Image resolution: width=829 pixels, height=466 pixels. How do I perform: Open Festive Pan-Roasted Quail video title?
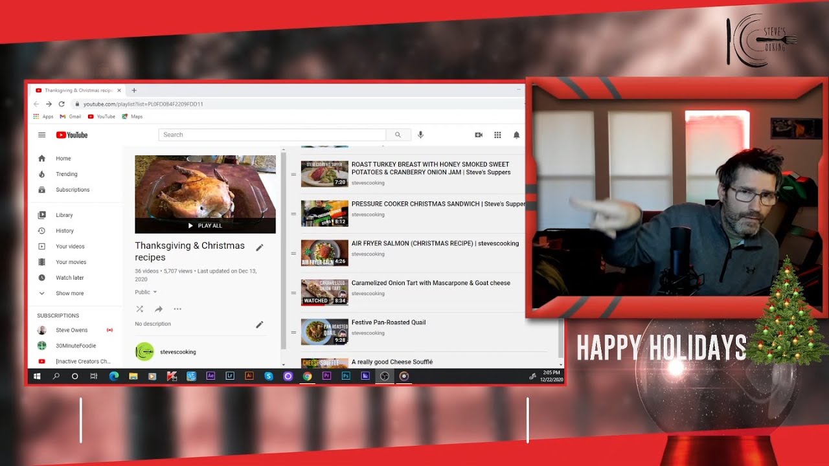[x=389, y=322]
